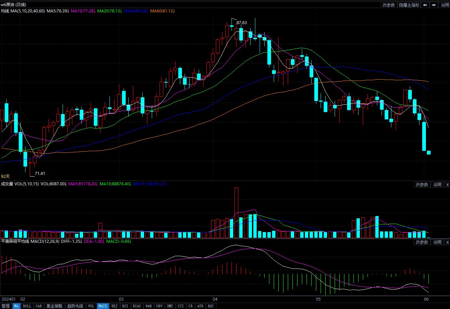Open 说明 in the volume panel
This screenshot has height=309, width=450.
[437, 185]
